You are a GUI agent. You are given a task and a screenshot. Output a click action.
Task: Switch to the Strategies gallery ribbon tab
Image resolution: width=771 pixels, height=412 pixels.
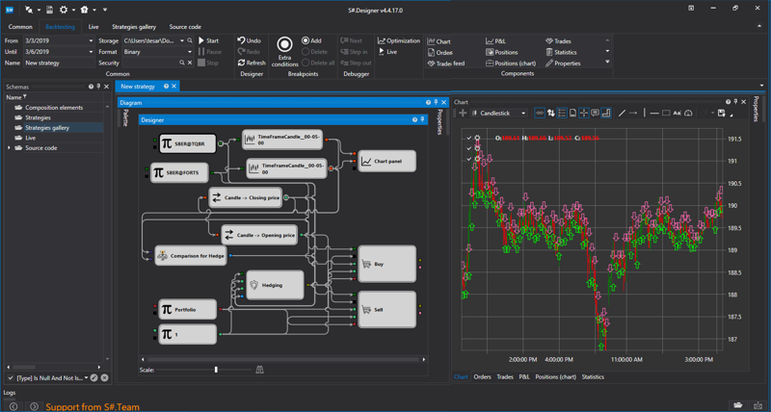[133, 27]
